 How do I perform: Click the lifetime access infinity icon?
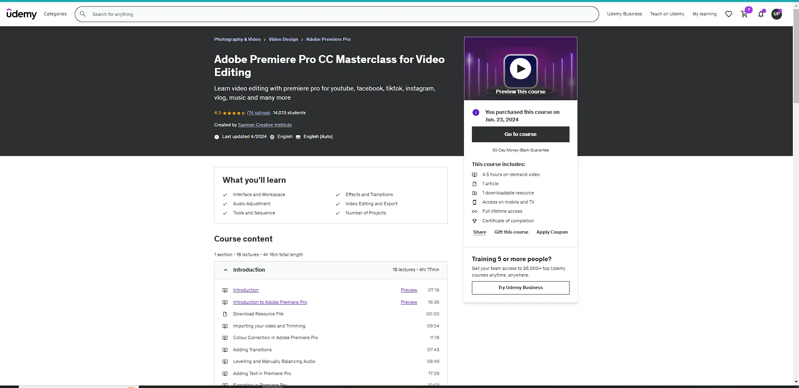coord(474,212)
